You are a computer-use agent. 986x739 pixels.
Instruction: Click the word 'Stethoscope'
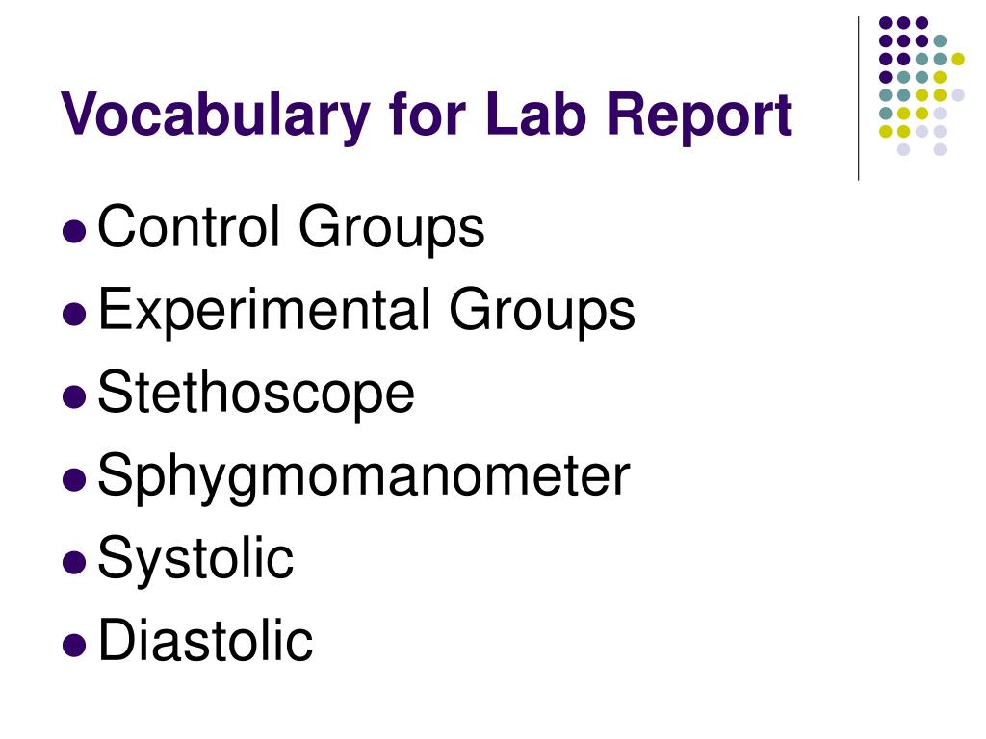click(256, 393)
